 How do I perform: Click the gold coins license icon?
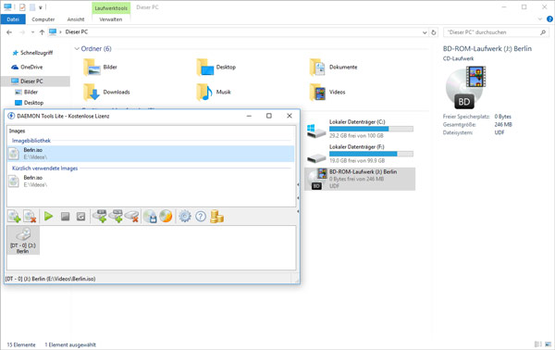(216, 216)
